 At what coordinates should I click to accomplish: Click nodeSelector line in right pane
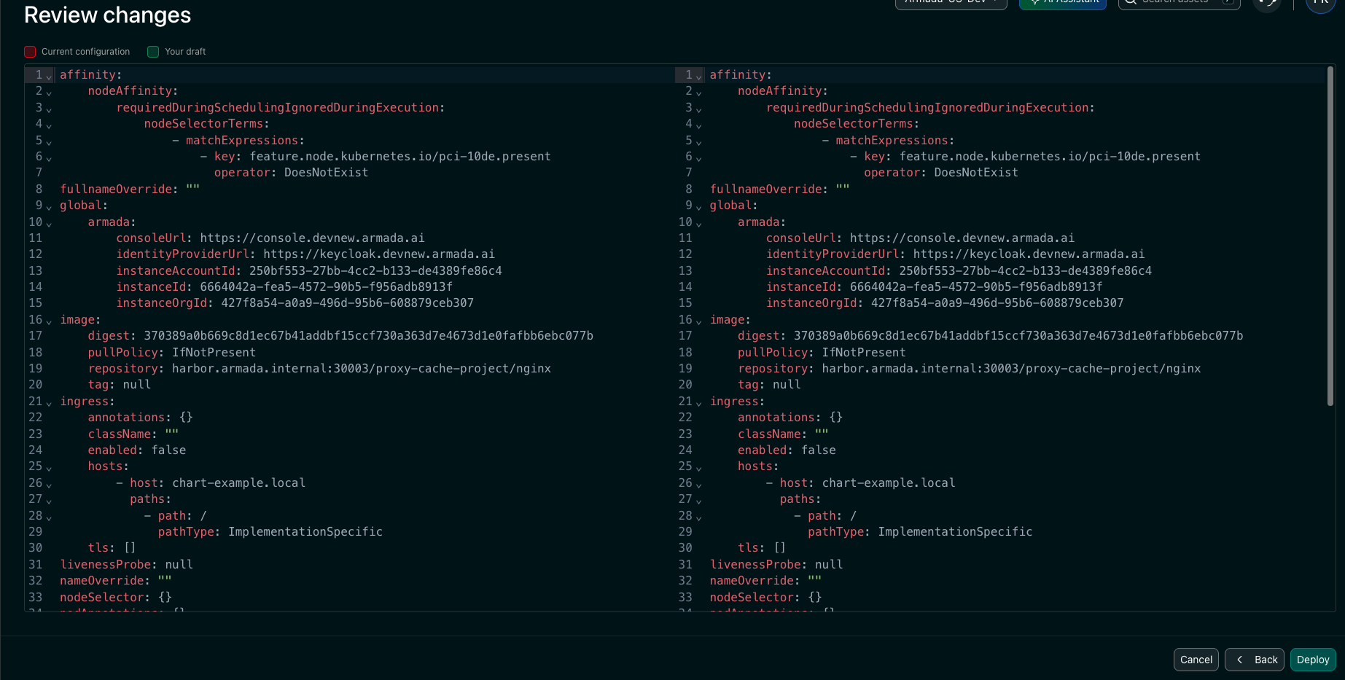[x=765, y=597]
